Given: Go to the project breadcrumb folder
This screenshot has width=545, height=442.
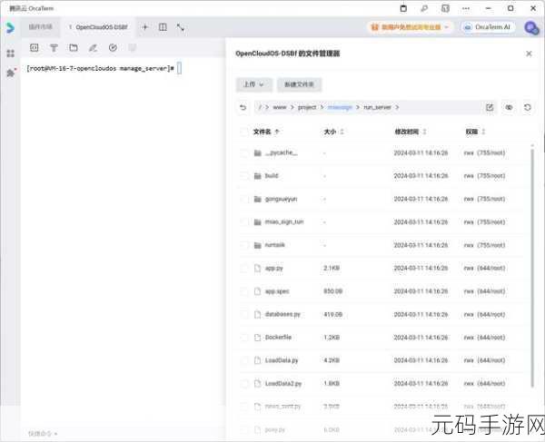Looking at the screenshot, I should 307,107.
